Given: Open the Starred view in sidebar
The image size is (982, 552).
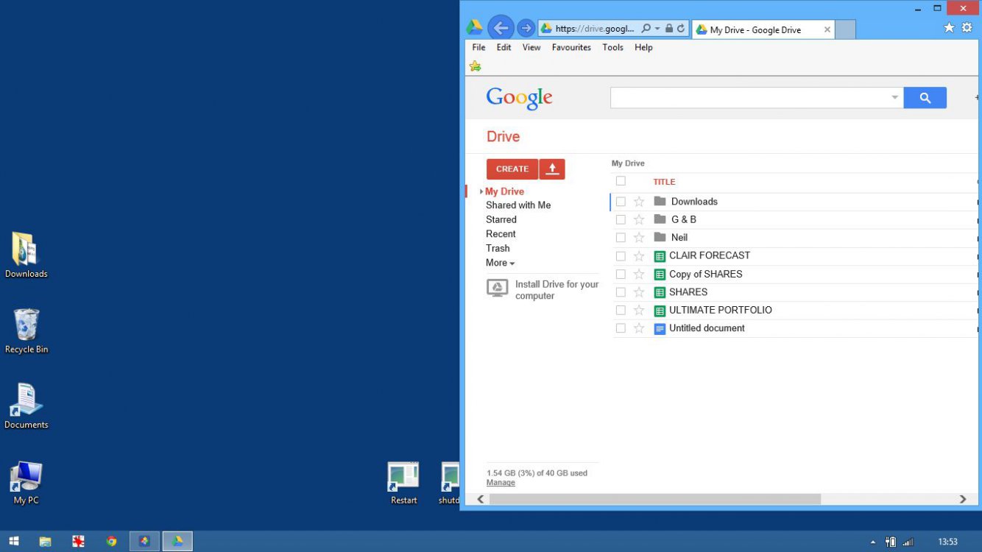Looking at the screenshot, I should click(x=501, y=219).
